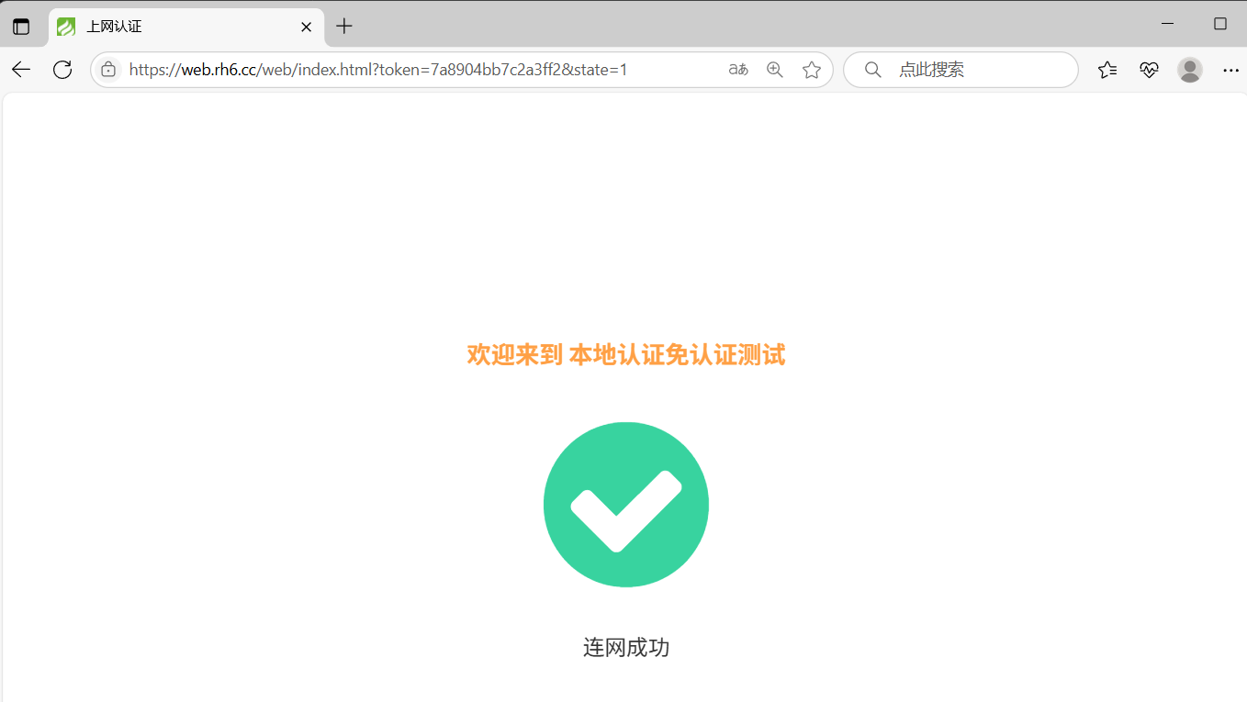Go back using the back arrow

coord(21,70)
